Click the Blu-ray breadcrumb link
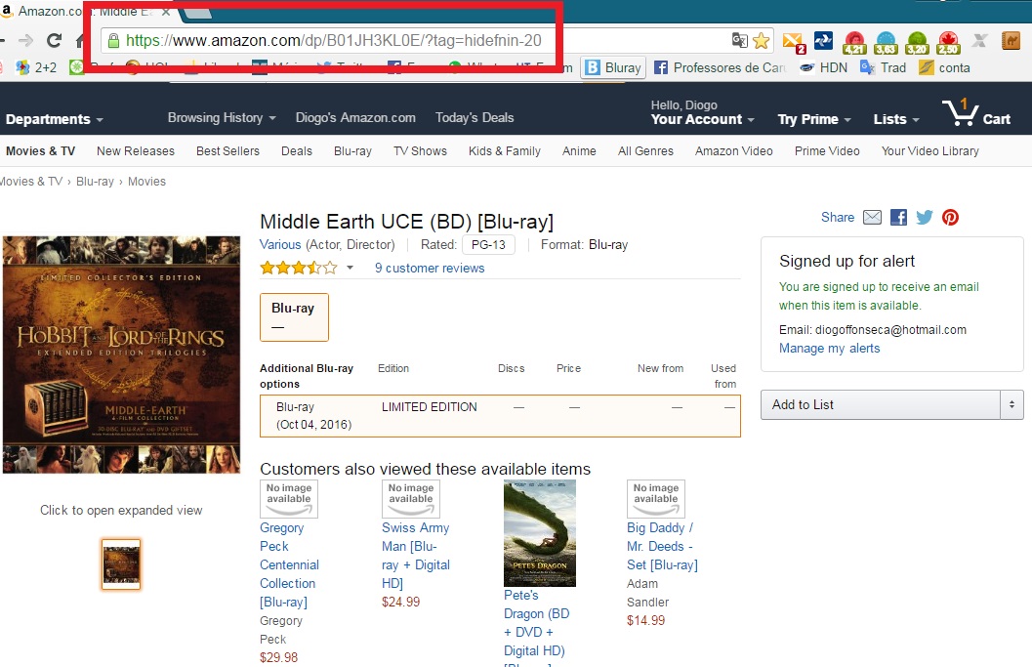 95,182
